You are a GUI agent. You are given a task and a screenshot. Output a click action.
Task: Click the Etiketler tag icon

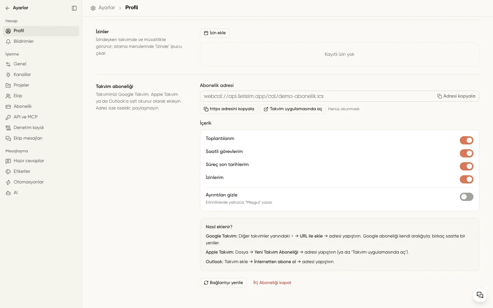(x=8, y=172)
